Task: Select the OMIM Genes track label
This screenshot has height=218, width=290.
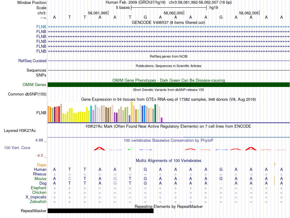Action: click(x=34, y=85)
